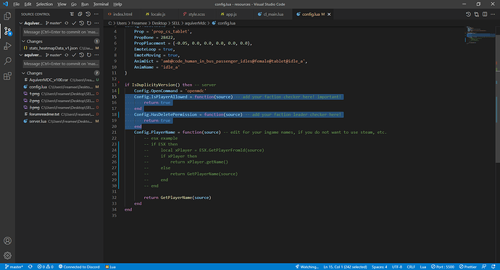Open the second repository master branch picker
Viewport: 500px width, 270px height.
(53, 55)
